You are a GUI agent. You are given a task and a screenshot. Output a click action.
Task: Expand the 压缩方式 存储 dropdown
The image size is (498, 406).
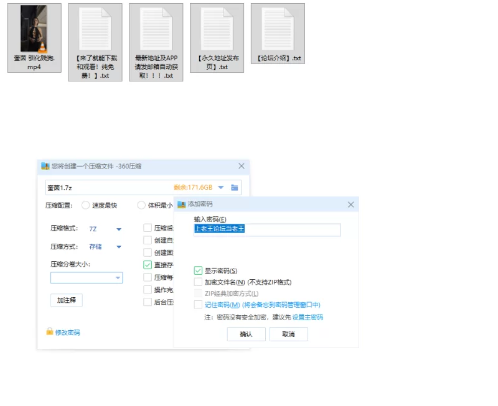coord(118,247)
